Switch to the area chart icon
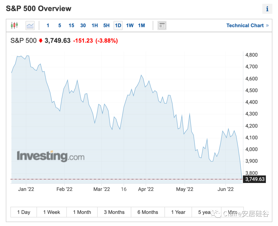278x226 pixels. tap(30, 26)
